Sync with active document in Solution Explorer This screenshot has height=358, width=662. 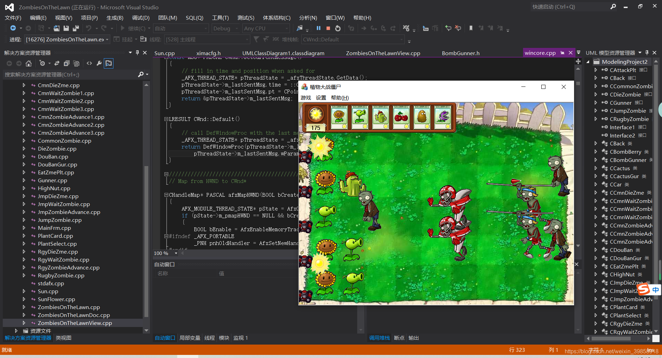tap(57, 63)
